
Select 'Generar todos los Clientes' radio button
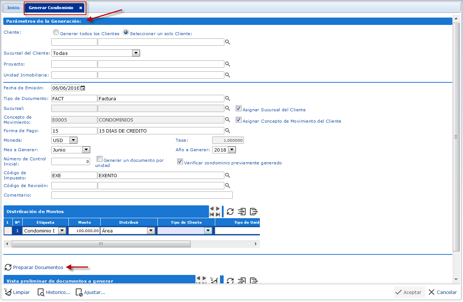pyautogui.click(x=56, y=33)
